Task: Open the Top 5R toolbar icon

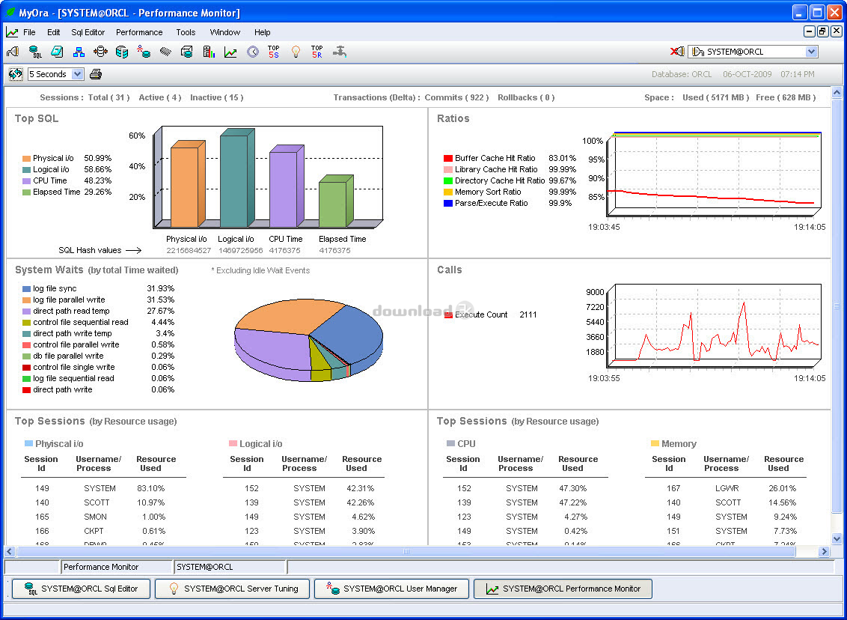Action: [x=317, y=52]
